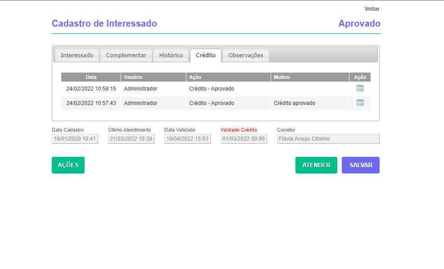Click the Voltar link

click(x=372, y=9)
